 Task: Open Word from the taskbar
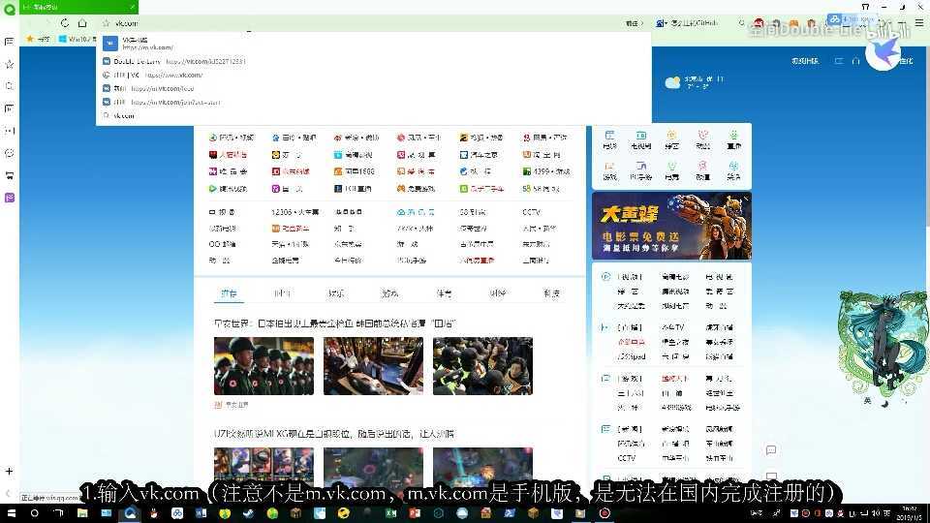click(201, 513)
